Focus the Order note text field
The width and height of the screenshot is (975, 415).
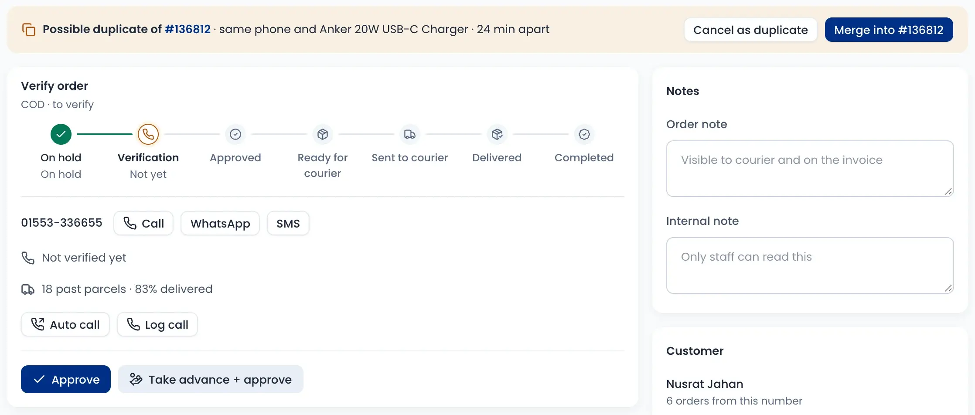coord(810,169)
